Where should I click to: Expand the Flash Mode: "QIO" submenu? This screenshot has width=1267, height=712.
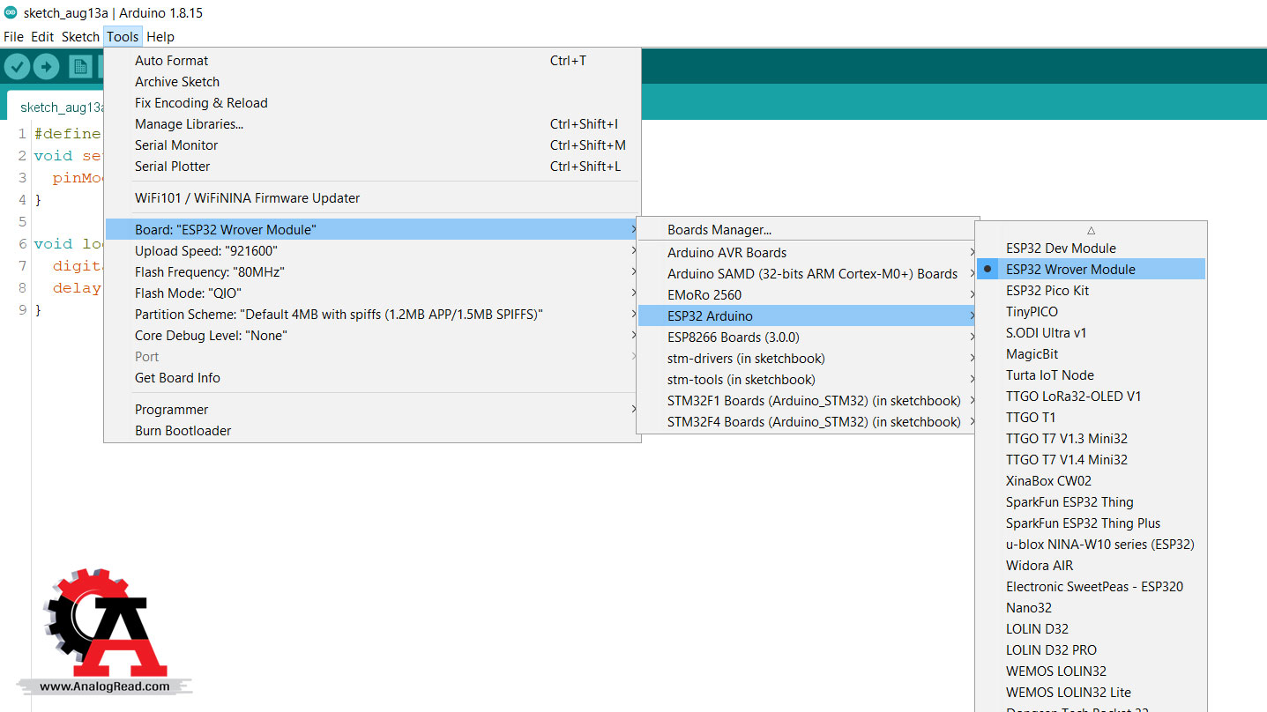tap(372, 293)
